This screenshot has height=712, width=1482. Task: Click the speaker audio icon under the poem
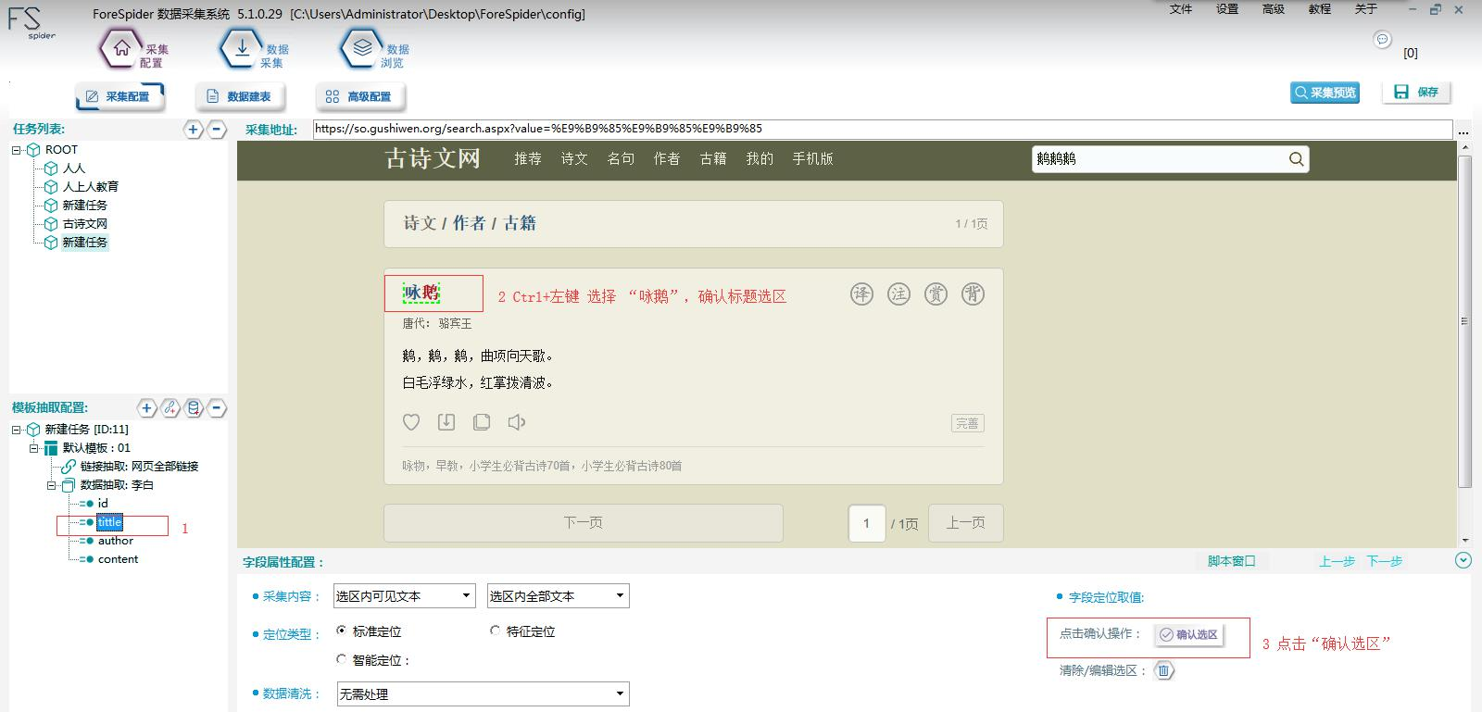[x=517, y=422]
